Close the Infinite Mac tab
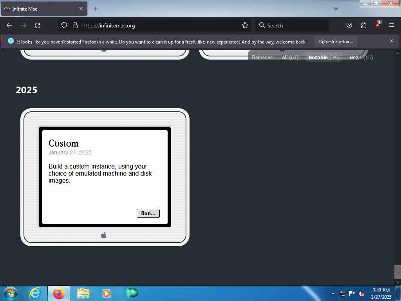 pyautogui.click(x=81, y=9)
